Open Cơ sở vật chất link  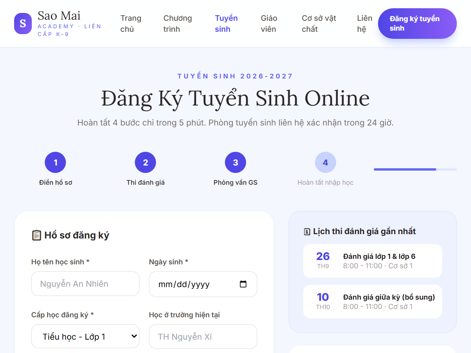[x=319, y=24]
